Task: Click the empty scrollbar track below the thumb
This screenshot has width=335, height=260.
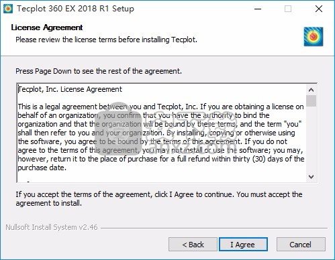Action: (x=311, y=139)
